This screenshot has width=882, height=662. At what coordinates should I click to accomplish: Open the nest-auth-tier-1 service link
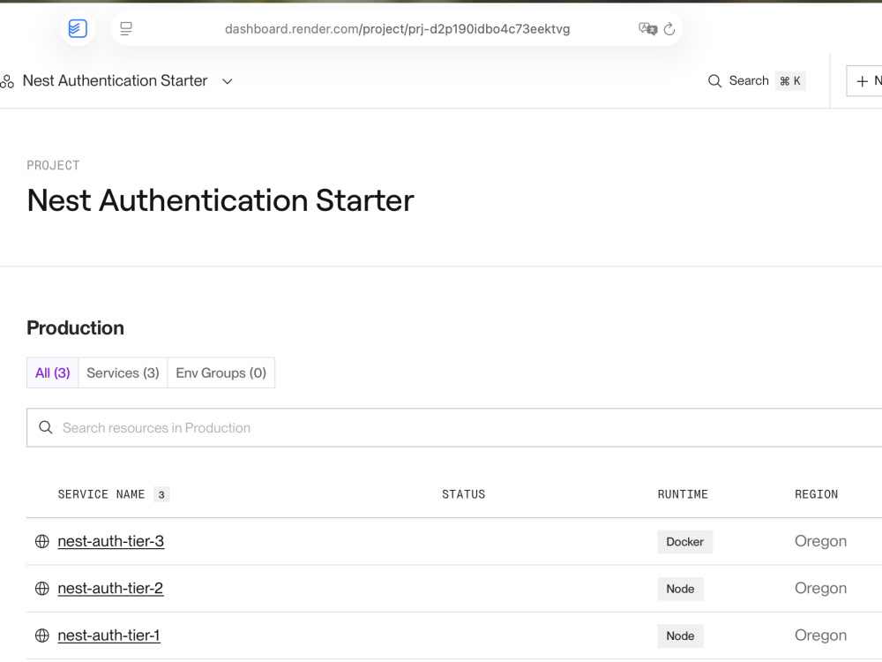coord(109,635)
